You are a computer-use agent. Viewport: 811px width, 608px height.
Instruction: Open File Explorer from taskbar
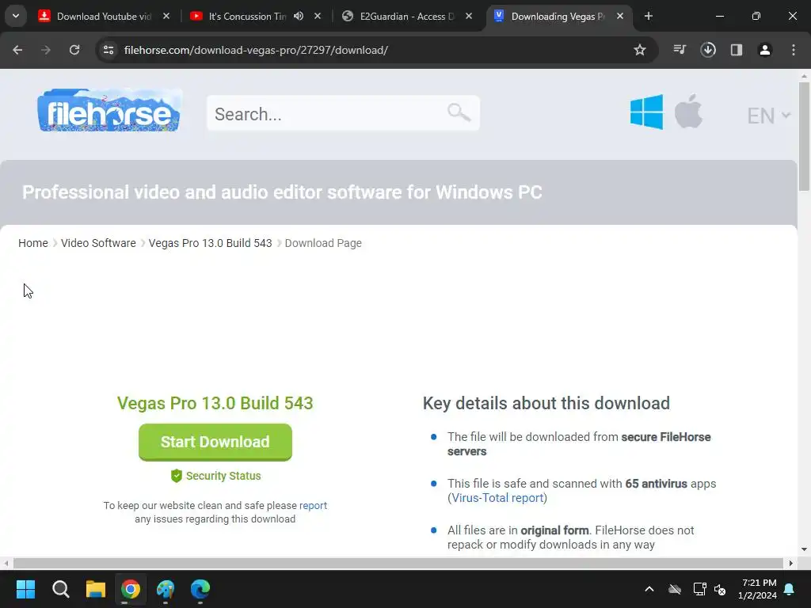(96, 589)
